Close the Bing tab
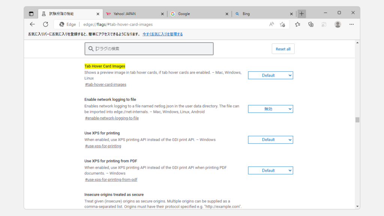384x216 pixels. [291, 14]
